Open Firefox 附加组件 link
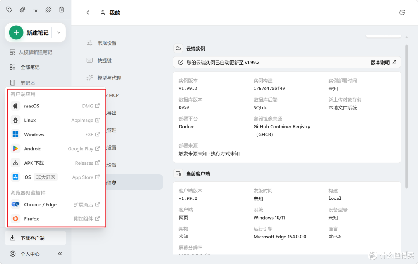The width and height of the screenshot is (418, 264). pyautogui.click(x=87, y=219)
